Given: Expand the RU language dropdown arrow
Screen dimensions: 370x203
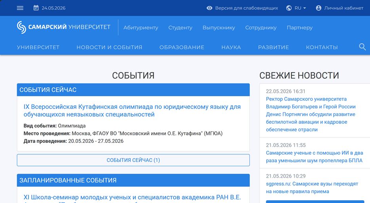Looking at the screenshot, I should [305, 8].
